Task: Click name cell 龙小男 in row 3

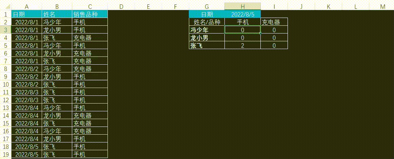Action: point(57,30)
